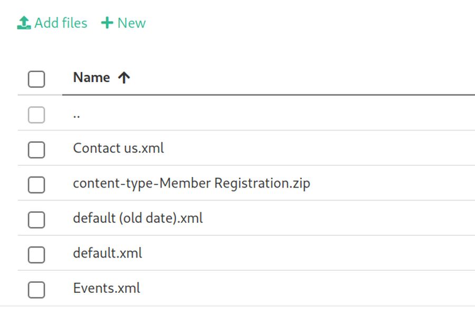475x315 pixels.
Task: Open the Events.xml file
Action: (x=107, y=288)
